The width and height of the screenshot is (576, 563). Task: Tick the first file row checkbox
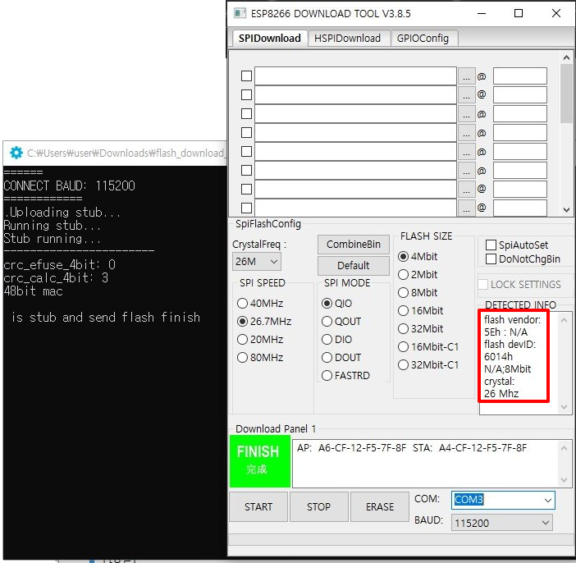[x=246, y=76]
